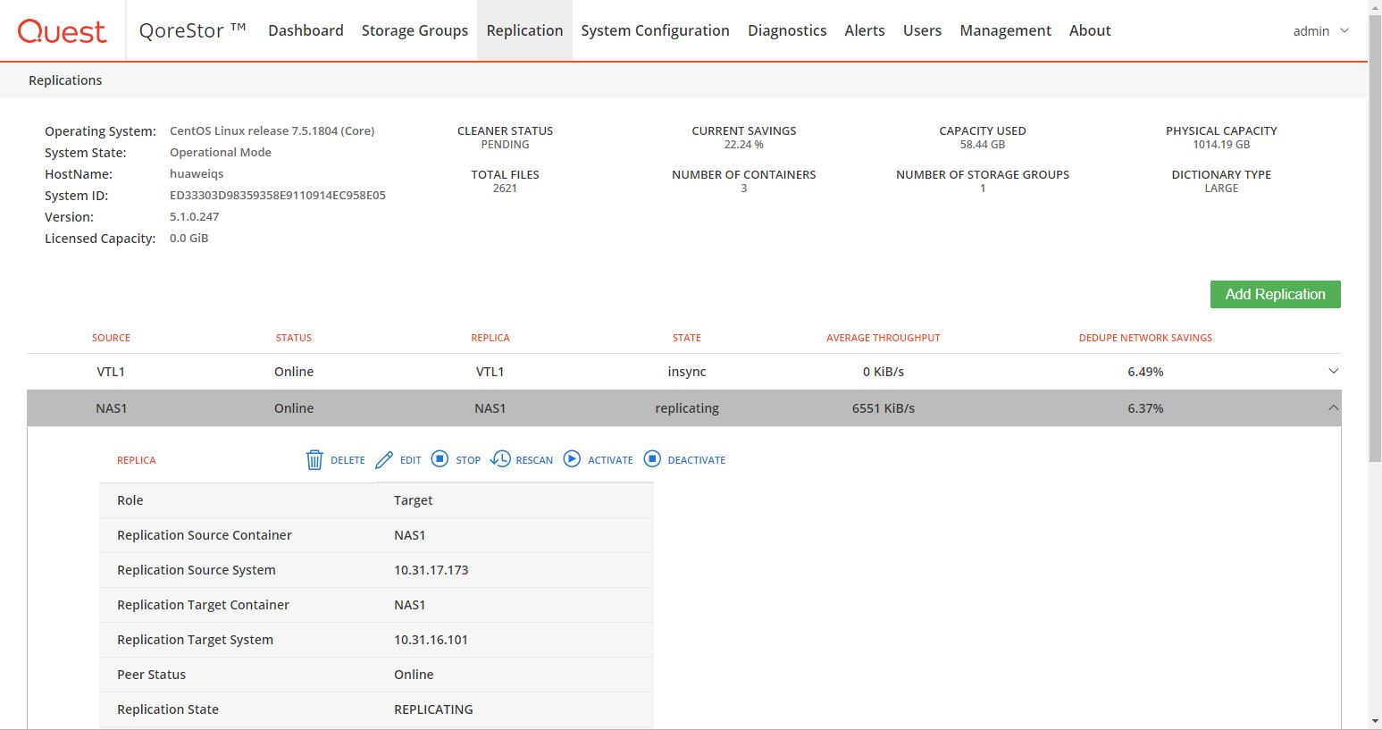
Task: Click the CURRENT SAVINGS 22.24 % value
Action: pos(744,144)
